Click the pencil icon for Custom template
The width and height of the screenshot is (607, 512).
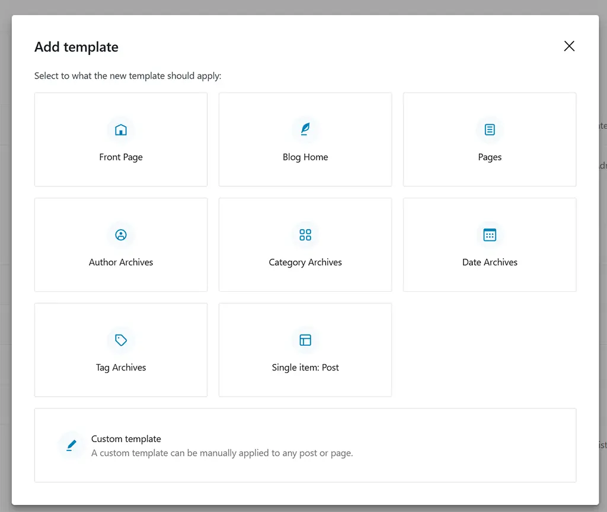72,445
